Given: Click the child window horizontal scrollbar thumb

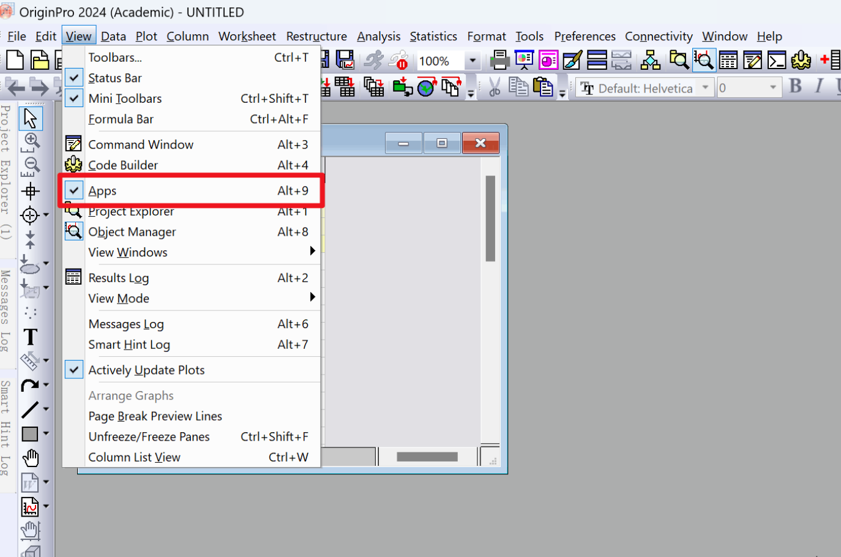Looking at the screenshot, I should [x=427, y=457].
